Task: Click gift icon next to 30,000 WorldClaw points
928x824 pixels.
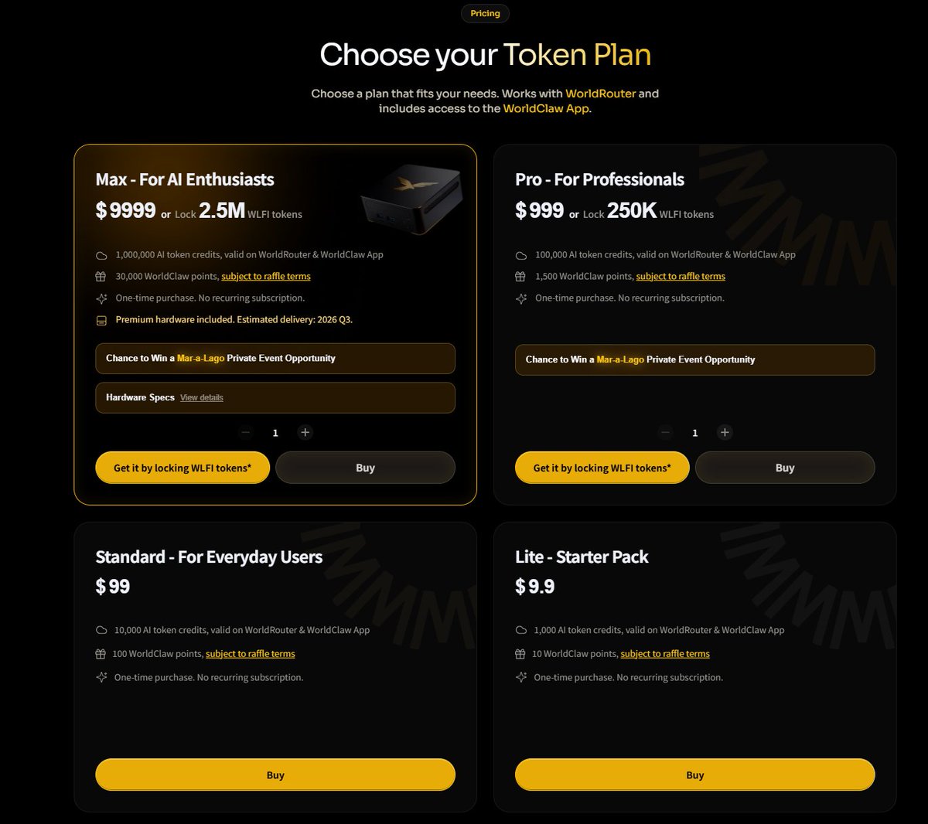Action: tap(101, 277)
